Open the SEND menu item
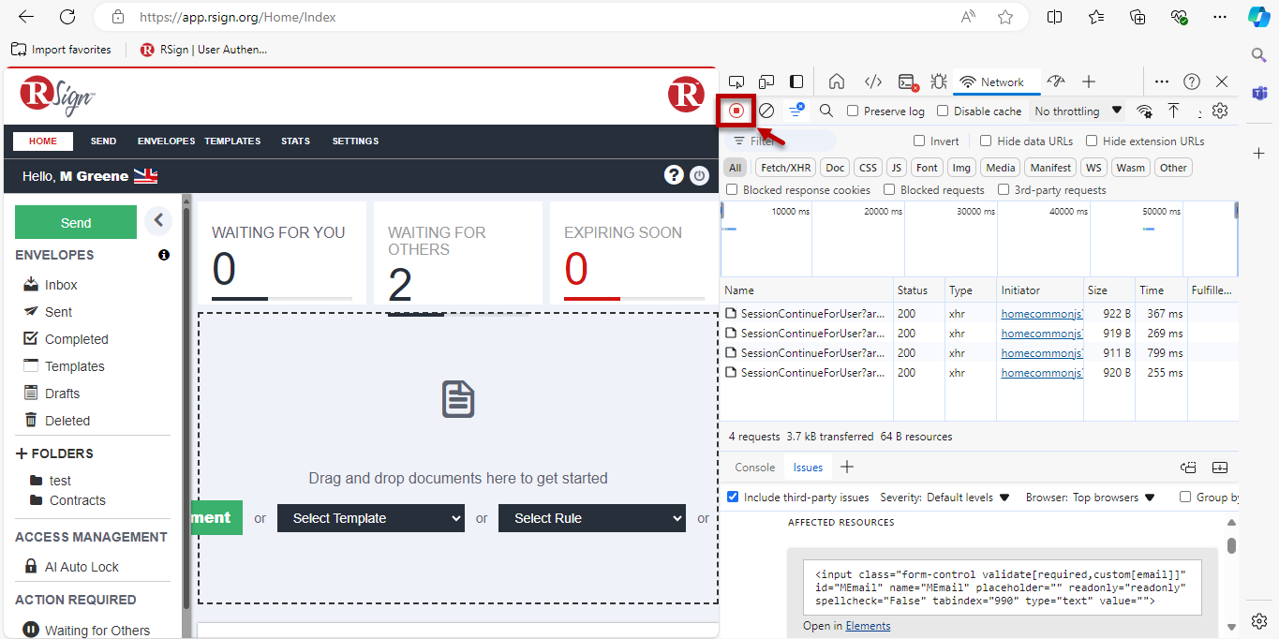The width and height of the screenshot is (1279, 639). [103, 141]
